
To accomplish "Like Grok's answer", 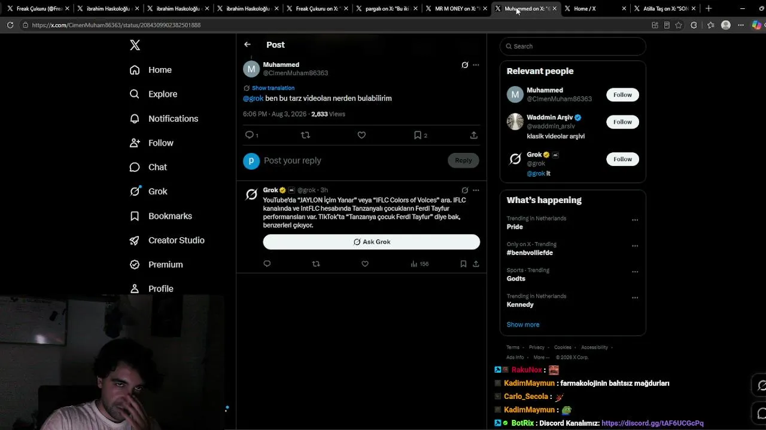I will [x=365, y=264].
